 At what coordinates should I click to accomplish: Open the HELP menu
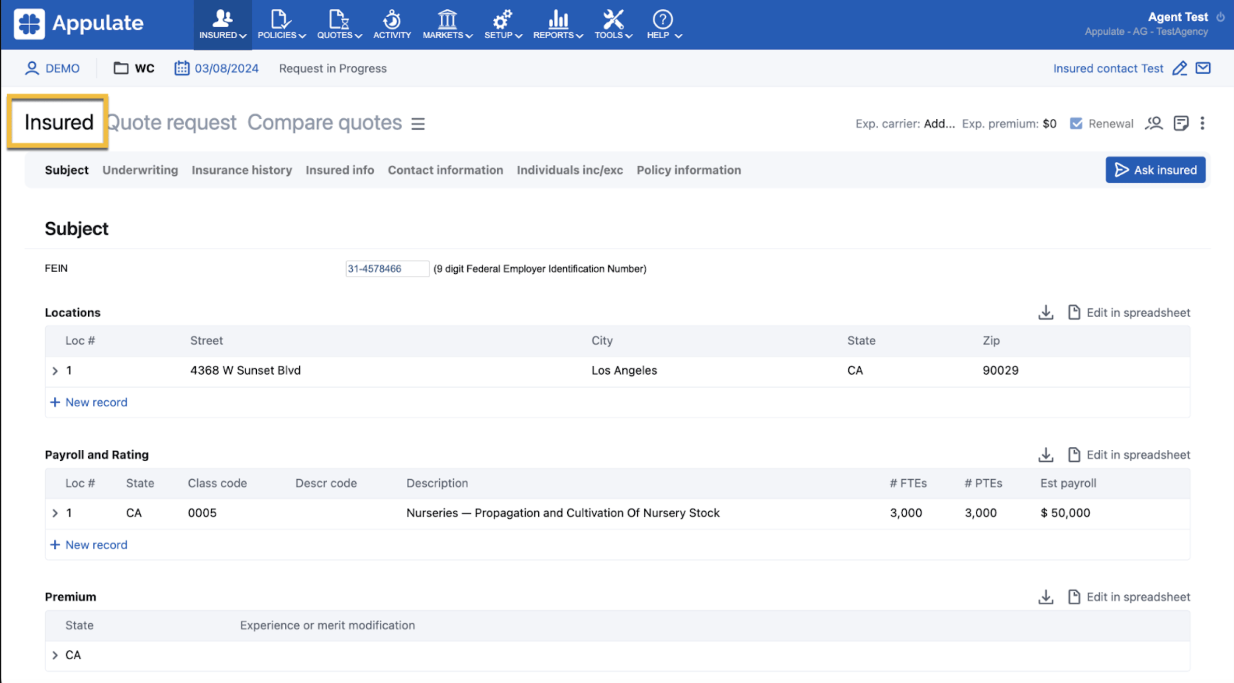(664, 24)
